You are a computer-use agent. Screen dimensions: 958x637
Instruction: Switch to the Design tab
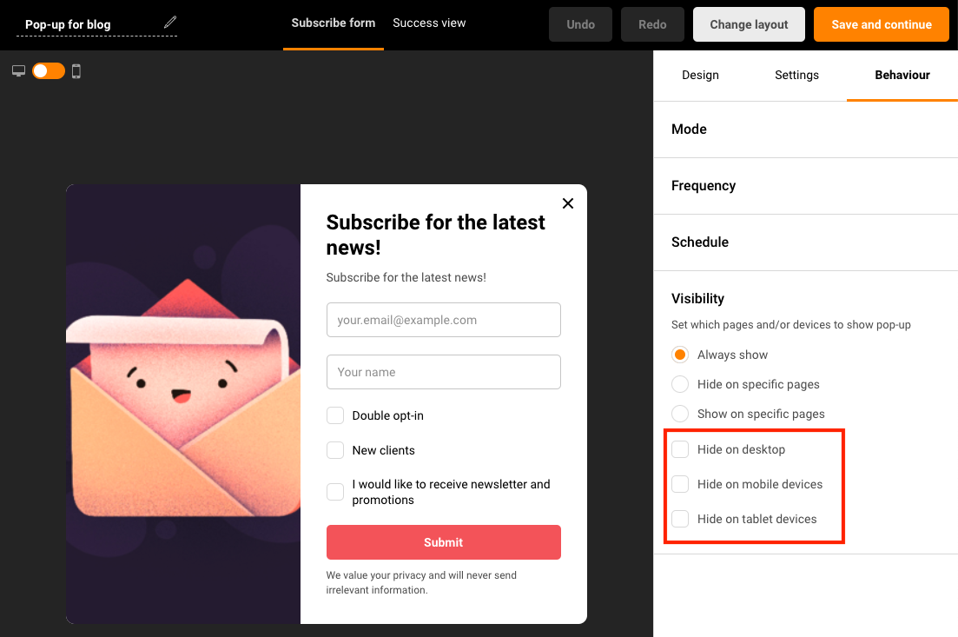pyautogui.click(x=700, y=76)
